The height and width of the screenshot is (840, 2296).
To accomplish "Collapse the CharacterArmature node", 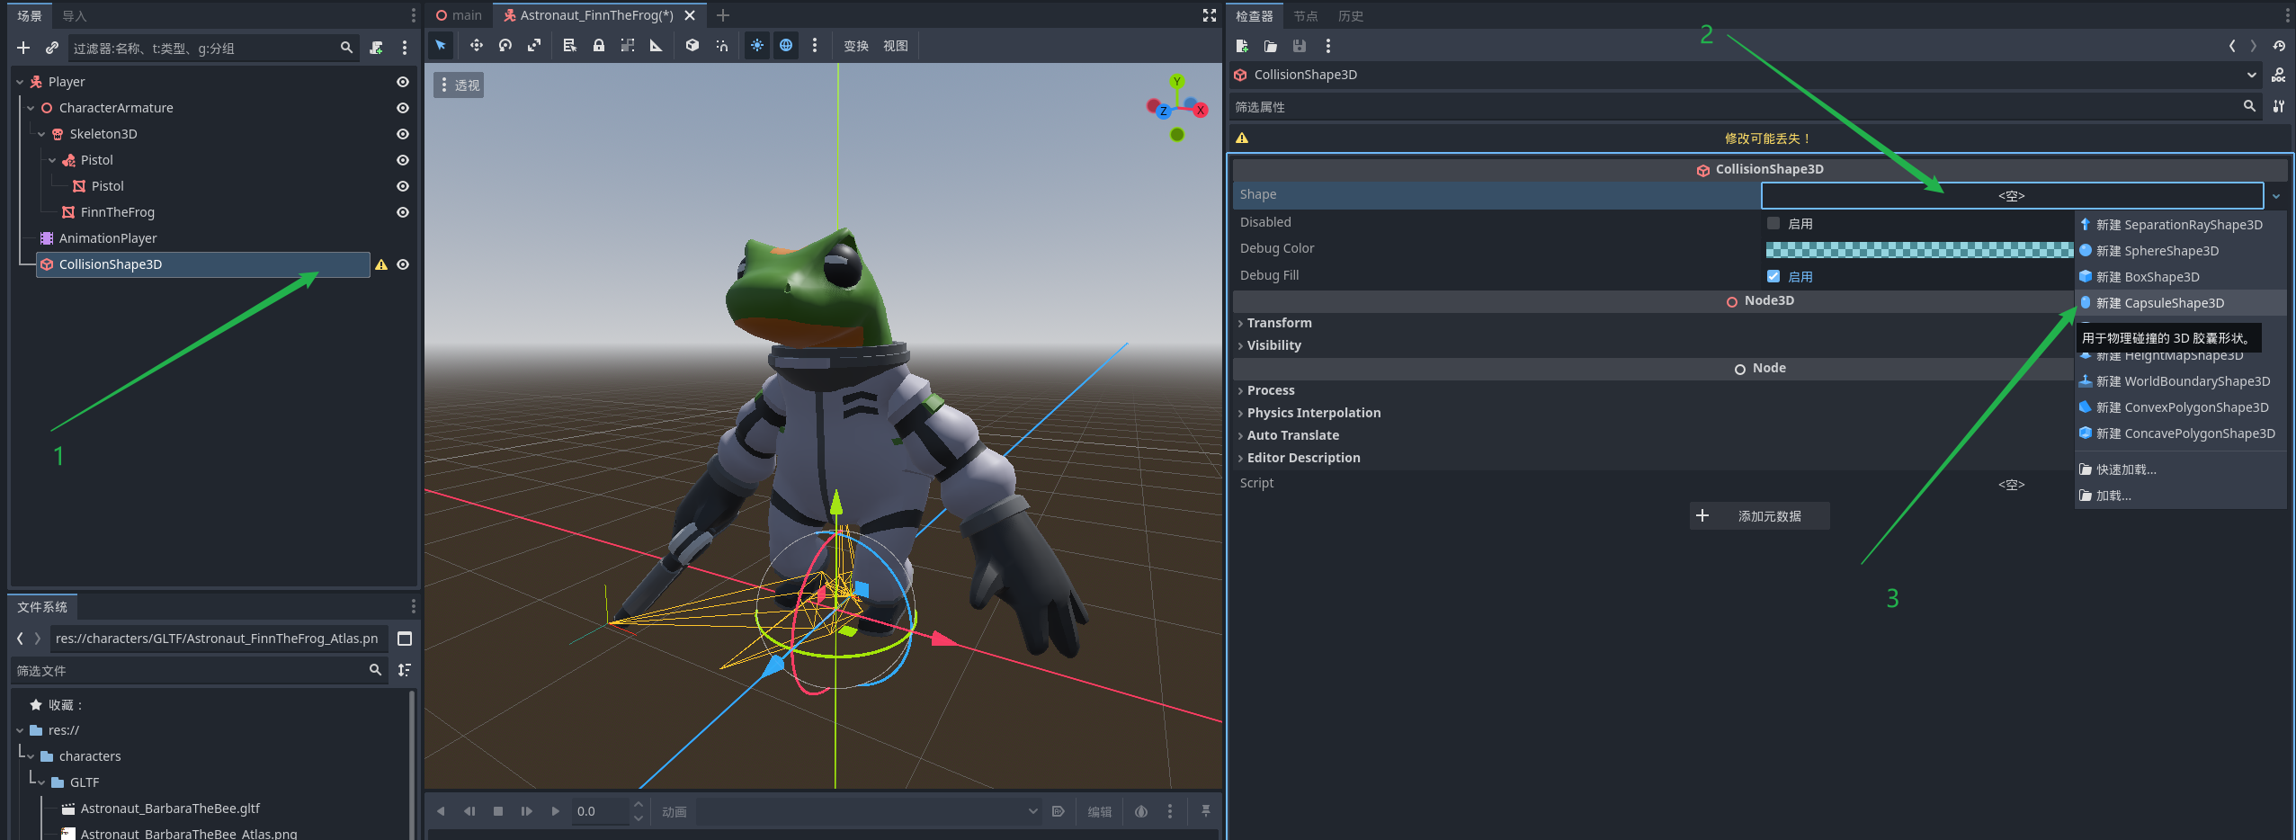I will [x=31, y=108].
